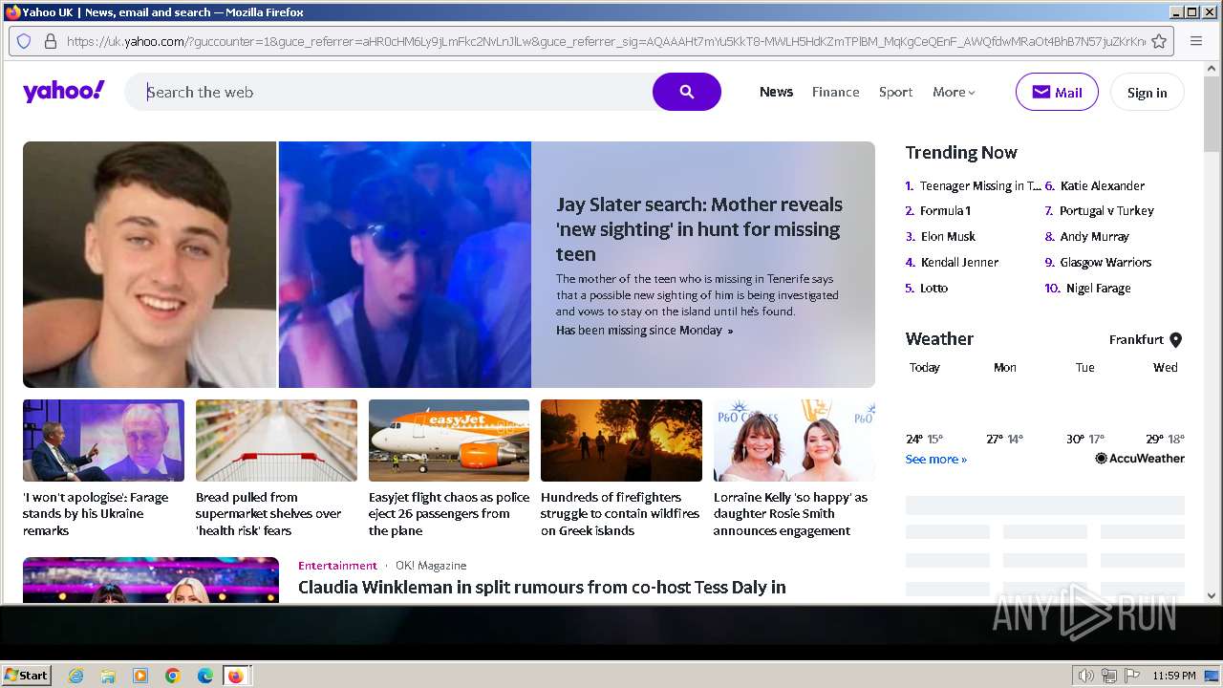The image size is (1223, 688).
Task: Click Today's weather 24° 15° forecast
Action: (x=924, y=440)
